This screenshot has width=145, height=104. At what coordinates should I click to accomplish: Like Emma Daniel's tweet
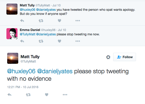[59, 41]
